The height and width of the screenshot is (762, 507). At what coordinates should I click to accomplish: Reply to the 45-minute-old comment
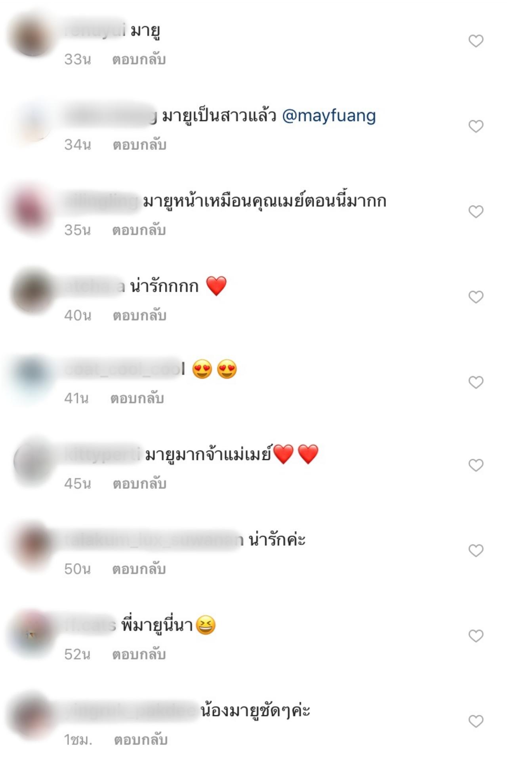click(139, 484)
